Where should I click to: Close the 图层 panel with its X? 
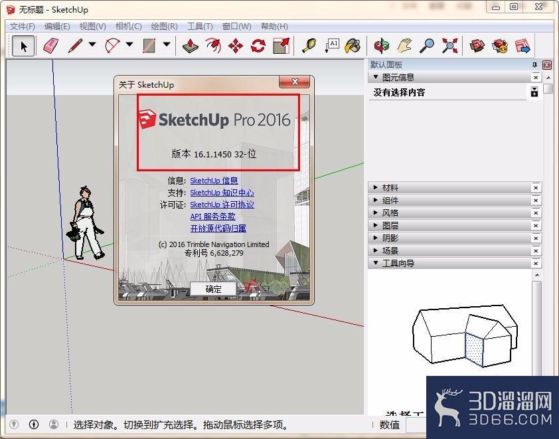536,225
